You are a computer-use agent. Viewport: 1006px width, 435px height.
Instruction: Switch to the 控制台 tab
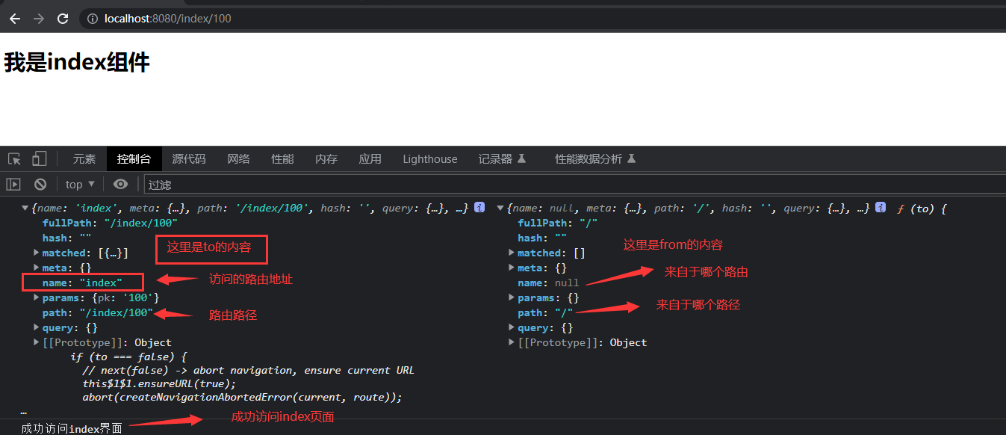click(x=134, y=159)
